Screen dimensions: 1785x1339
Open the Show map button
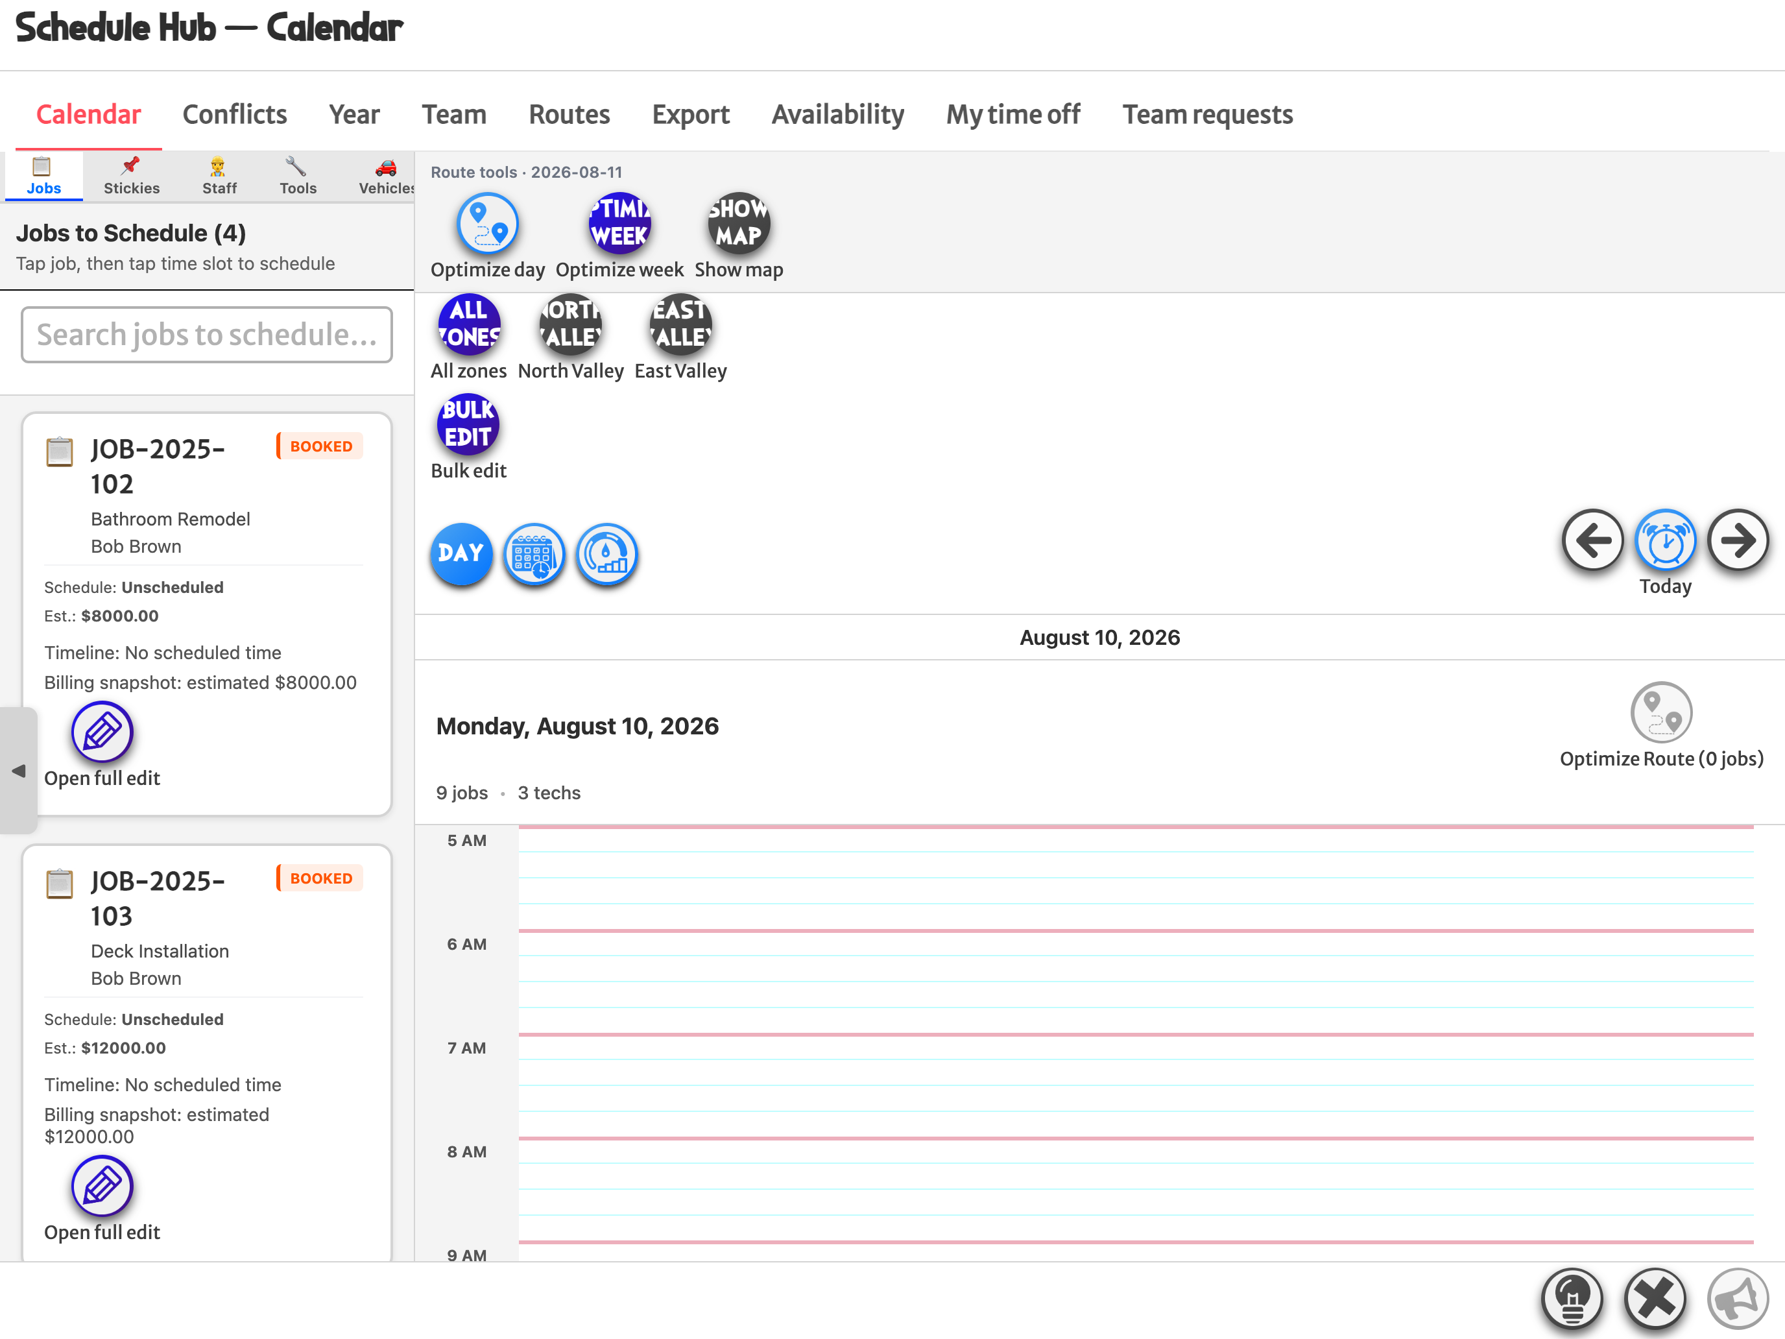click(x=738, y=224)
